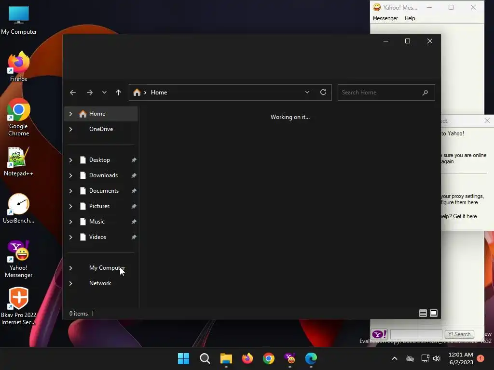The height and width of the screenshot is (370, 494).
Task: Expand the Home tree node
Action: click(x=70, y=114)
